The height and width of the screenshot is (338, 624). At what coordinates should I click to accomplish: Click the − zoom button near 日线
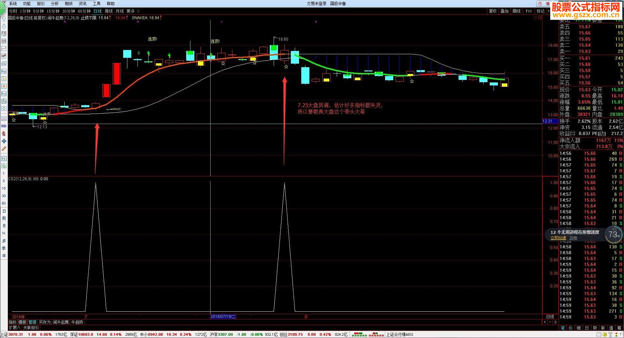(550, 322)
